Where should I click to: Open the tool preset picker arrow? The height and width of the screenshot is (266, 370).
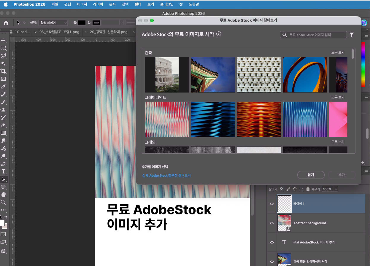pyautogui.click(x=24, y=23)
